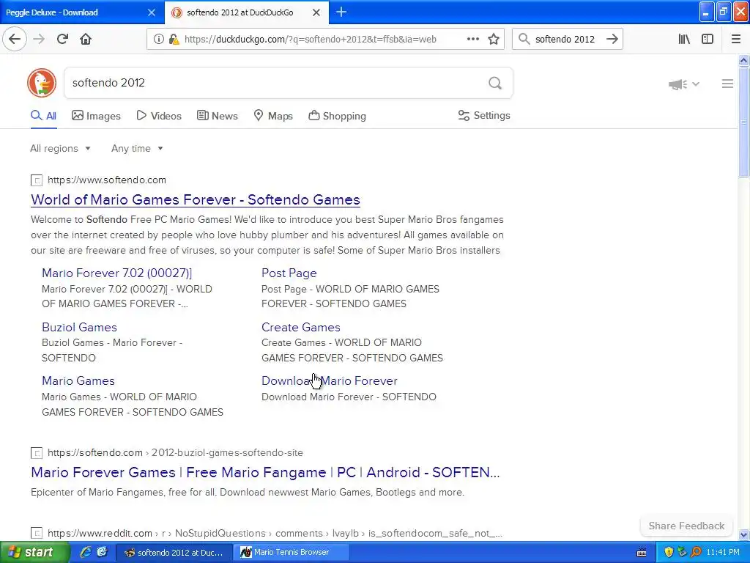This screenshot has width=750, height=563.
Task: Open the Library bookshelf icon
Action: coord(684,39)
